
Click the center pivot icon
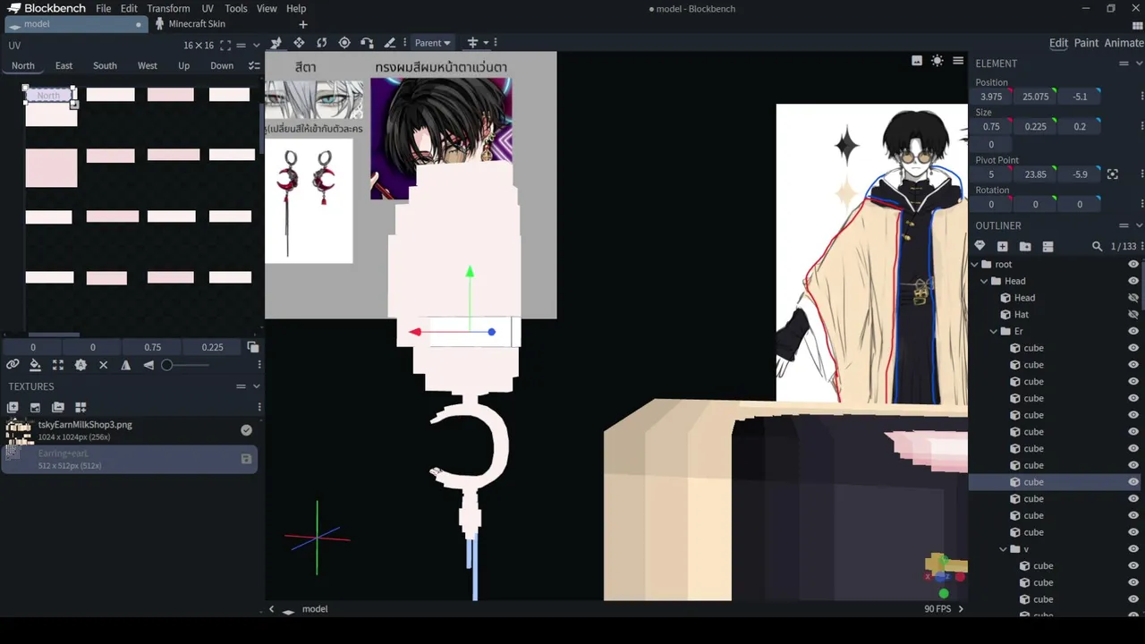coord(1113,174)
